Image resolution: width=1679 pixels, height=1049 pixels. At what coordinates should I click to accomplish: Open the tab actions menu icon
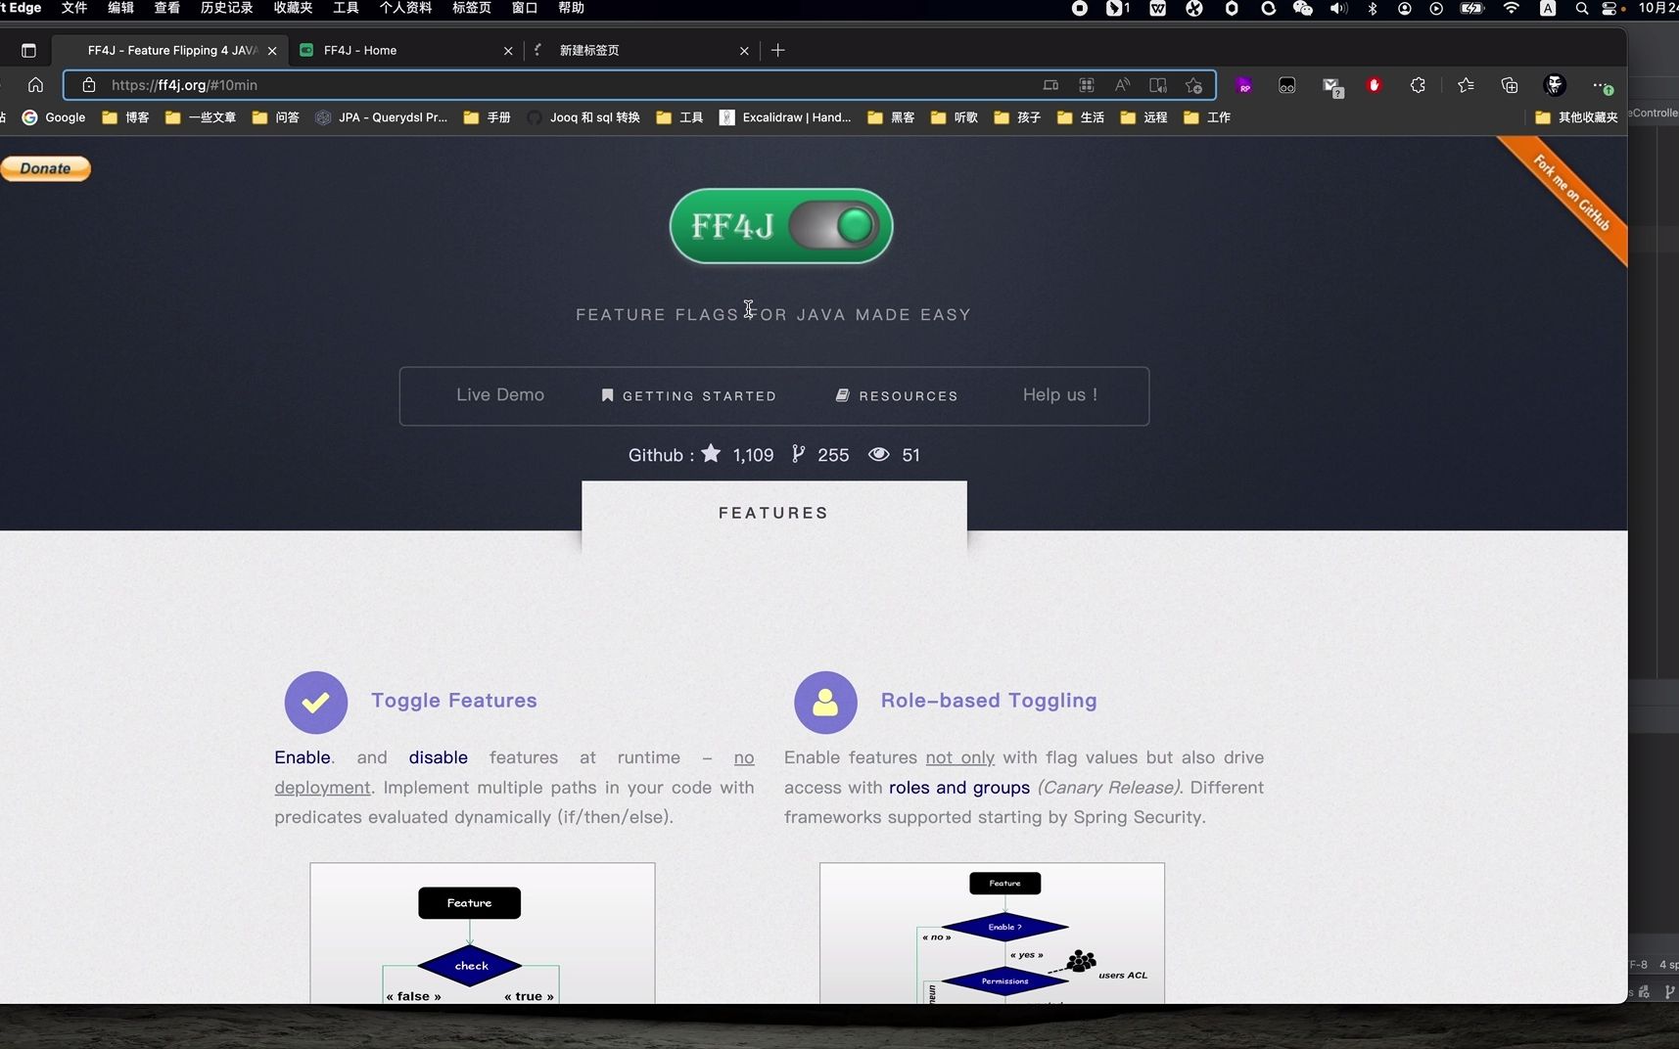[x=28, y=50]
